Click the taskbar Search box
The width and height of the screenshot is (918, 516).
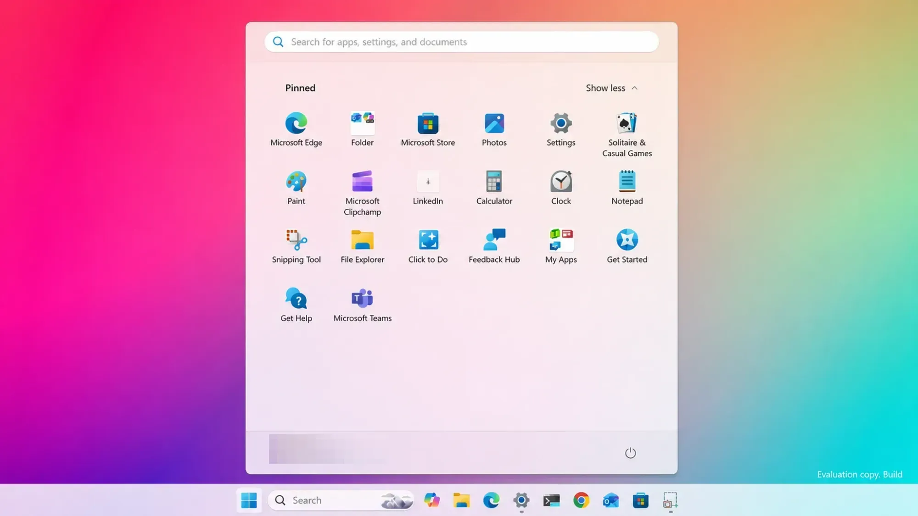pyautogui.click(x=341, y=500)
